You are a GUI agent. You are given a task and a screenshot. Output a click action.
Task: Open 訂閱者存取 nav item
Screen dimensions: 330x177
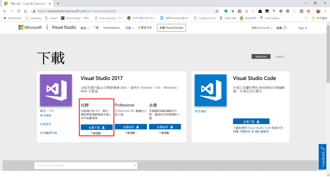(x=145, y=28)
